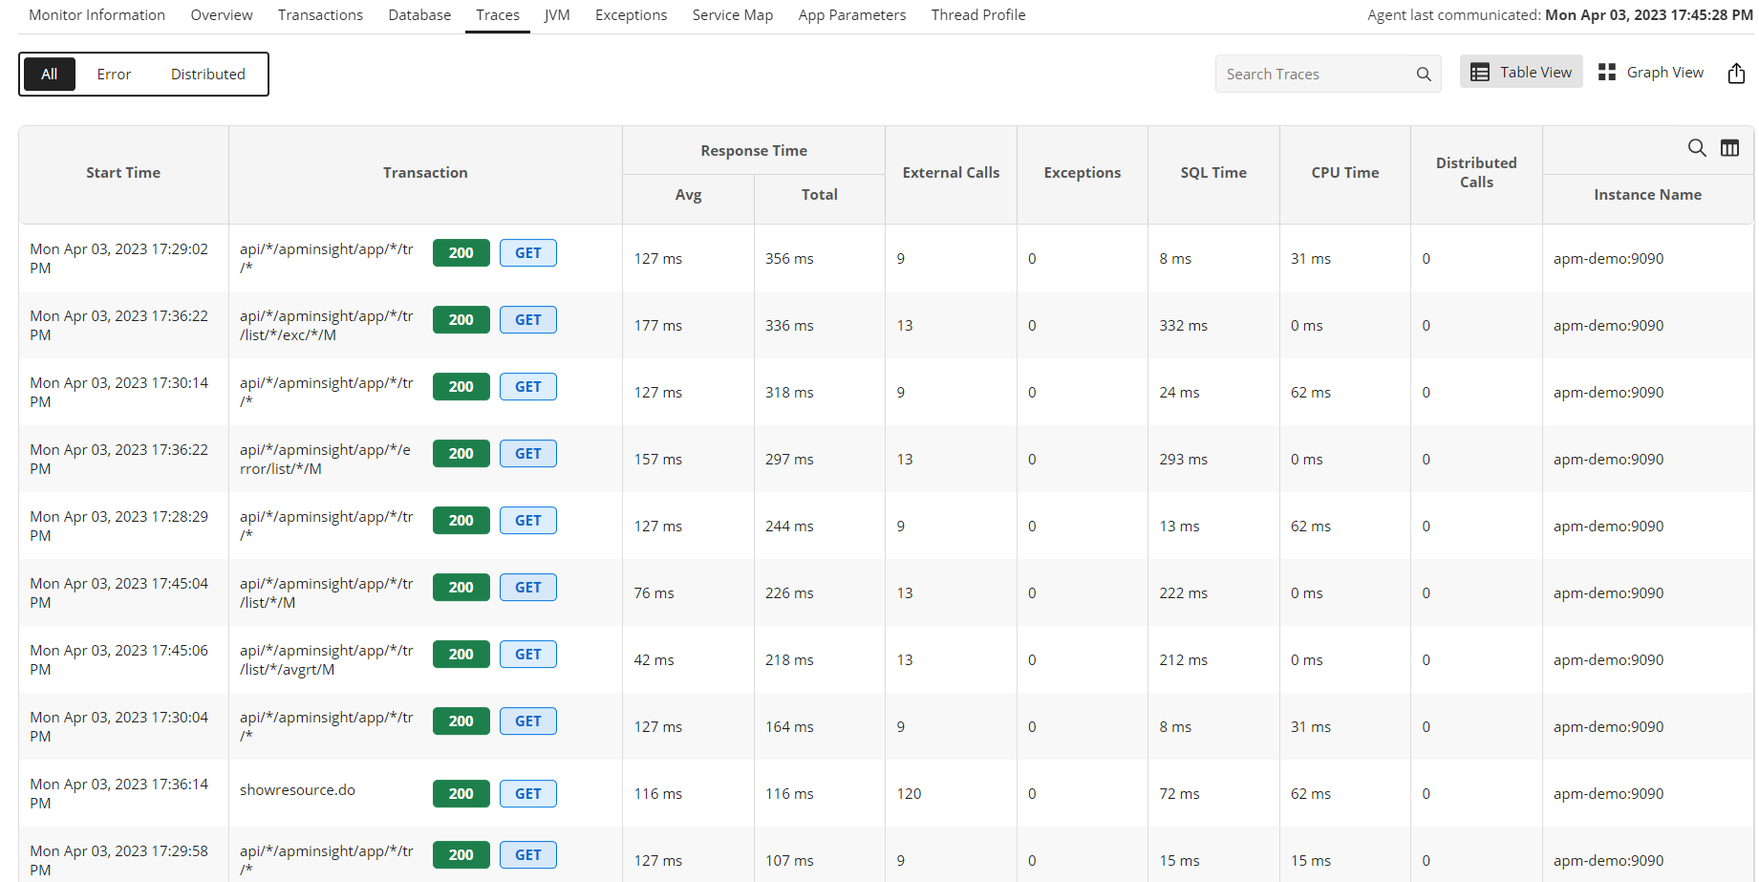1759x882 pixels.
Task: Navigate to the Service Map tab
Action: coord(732,14)
